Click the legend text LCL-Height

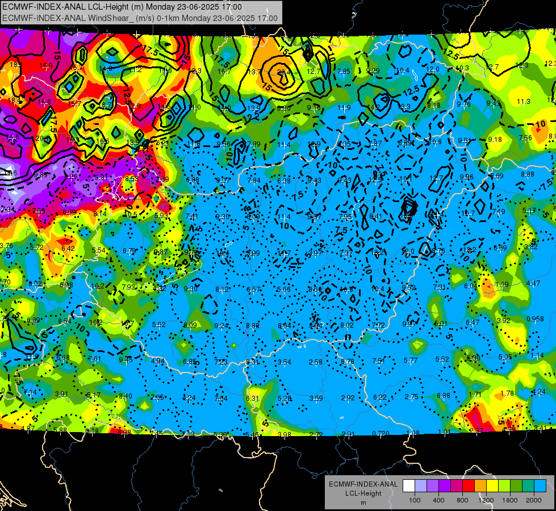363,493
